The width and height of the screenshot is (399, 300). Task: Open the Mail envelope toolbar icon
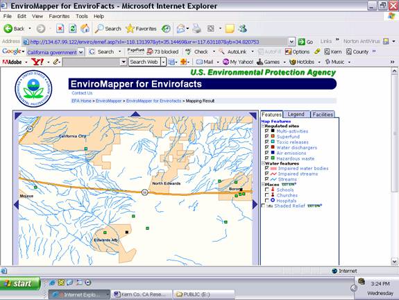point(180,28)
